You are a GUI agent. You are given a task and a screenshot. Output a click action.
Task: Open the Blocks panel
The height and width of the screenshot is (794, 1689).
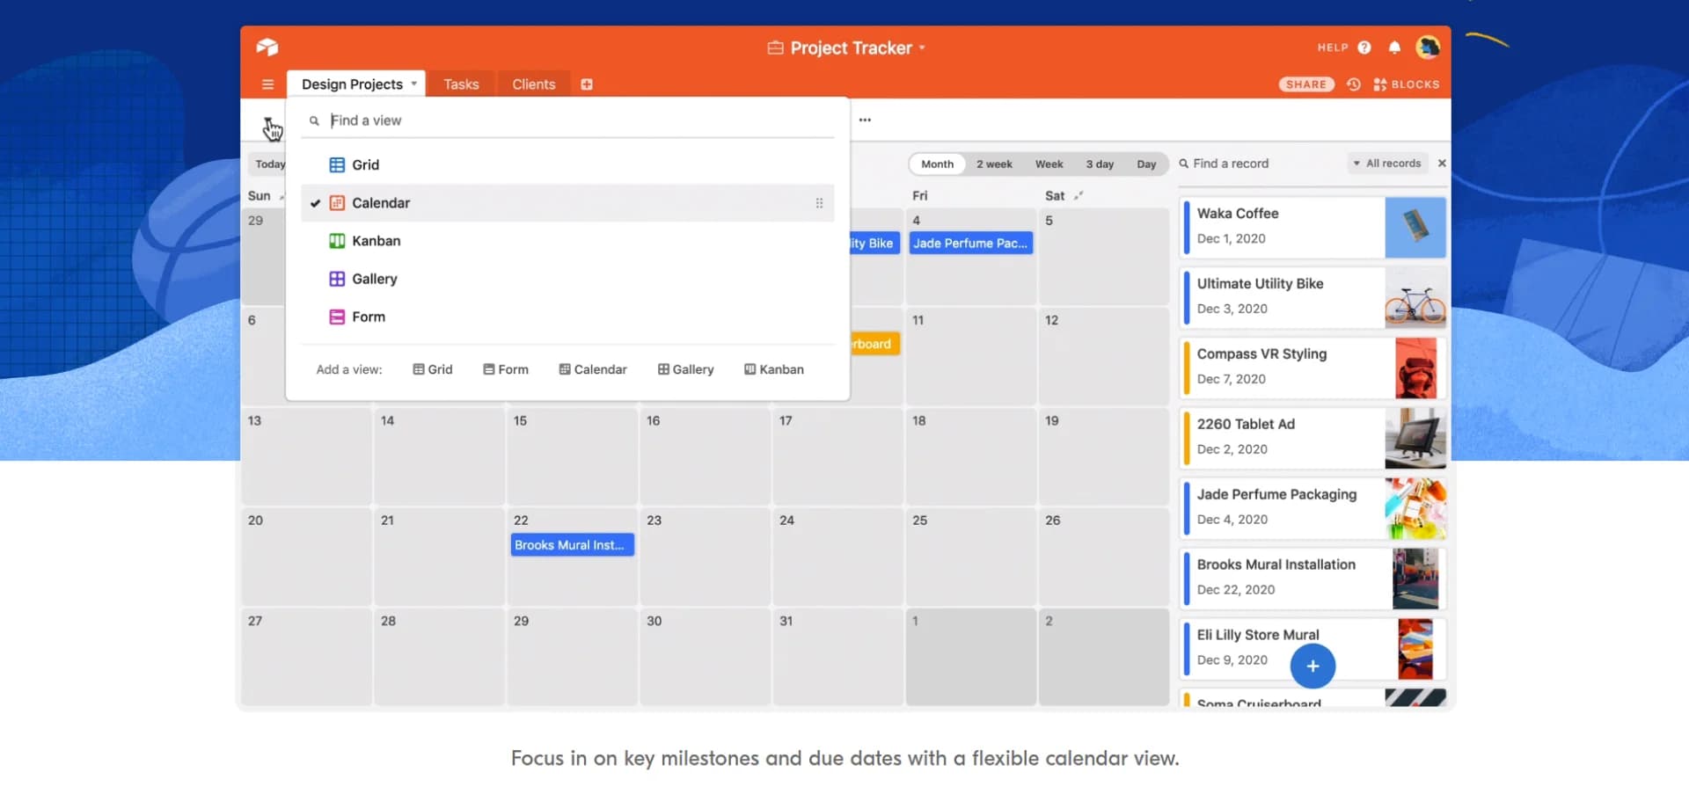pos(1407,84)
